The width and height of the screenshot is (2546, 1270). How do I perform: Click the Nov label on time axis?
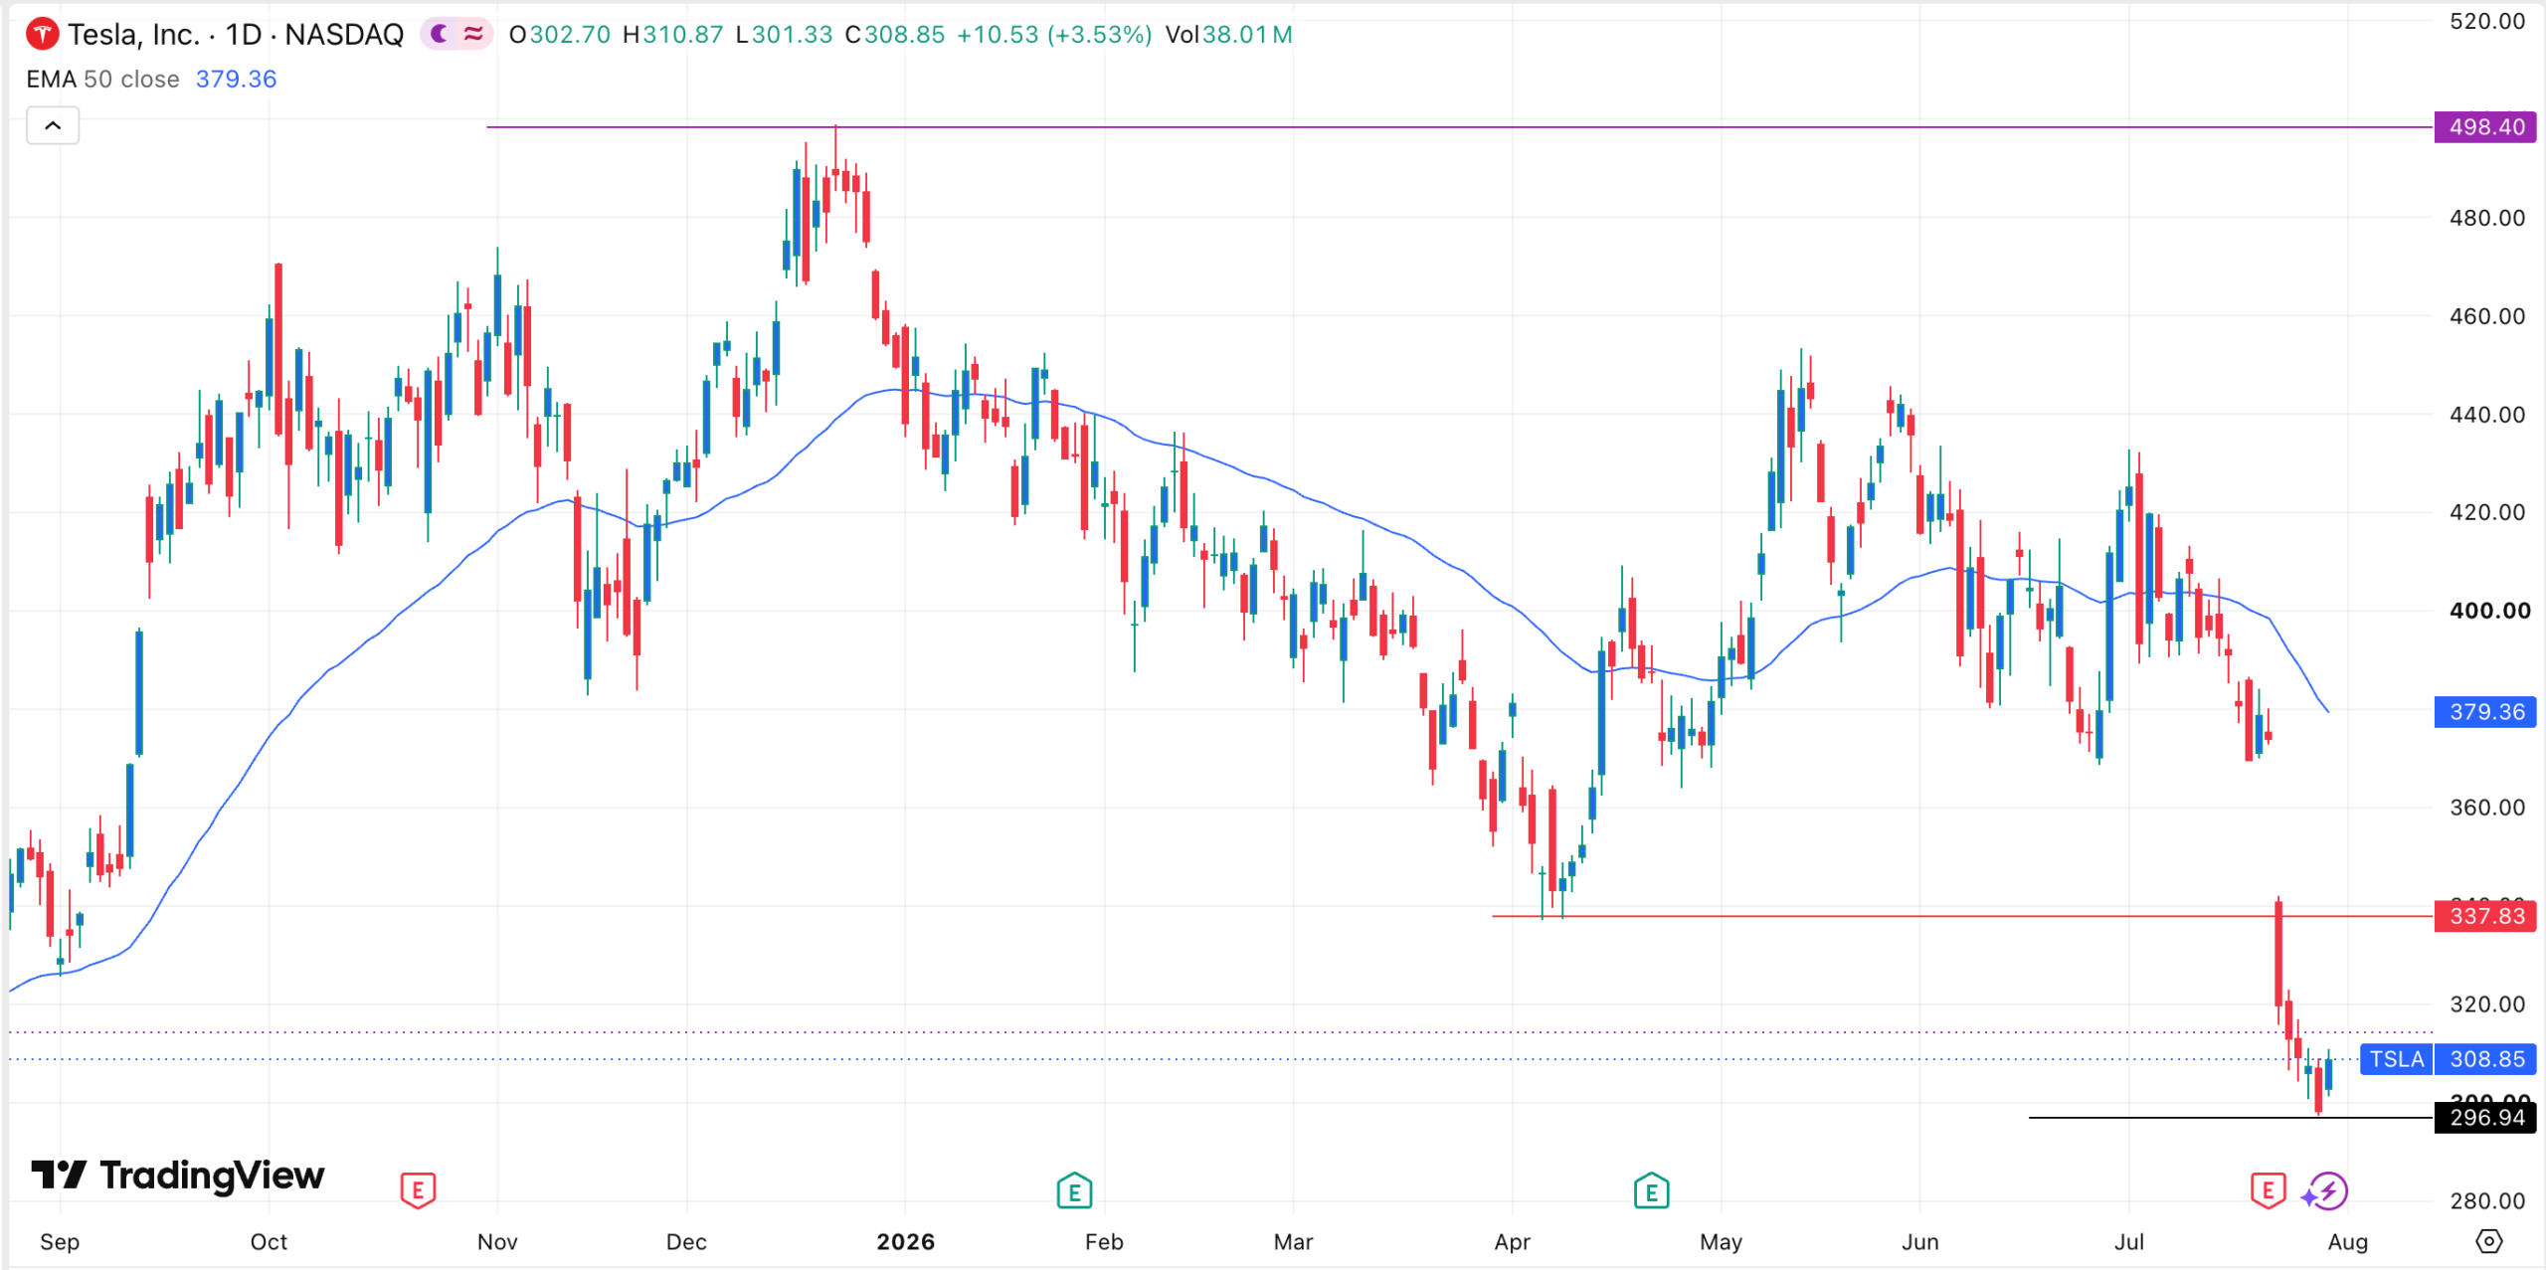pyautogui.click(x=497, y=1242)
